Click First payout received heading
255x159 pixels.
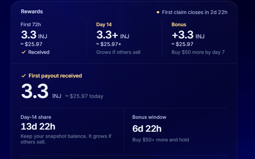pos(55,76)
